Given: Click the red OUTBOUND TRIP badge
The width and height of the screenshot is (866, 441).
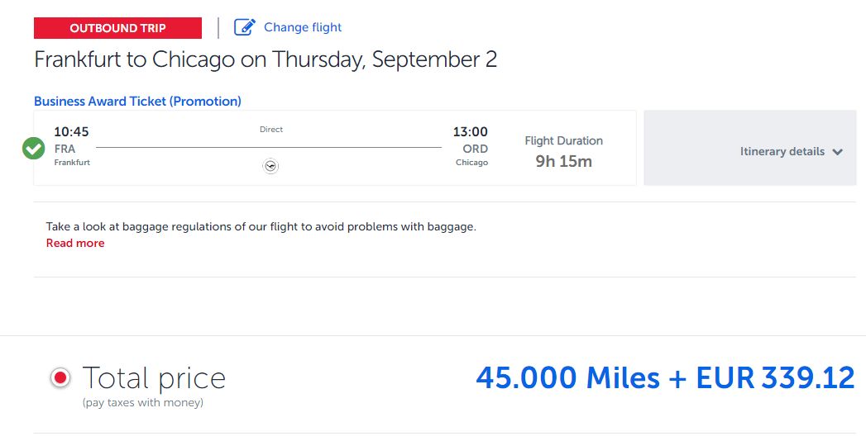Looking at the screenshot, I should click(x=117, y=28).
